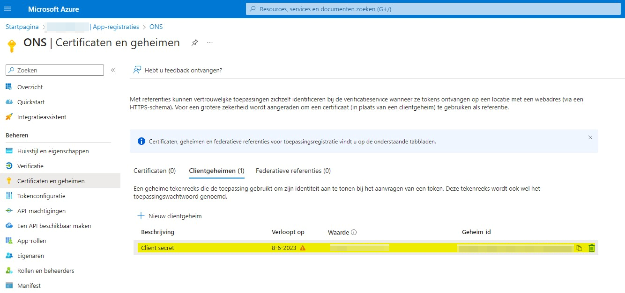This screenshot has height=293, width=625.
Task: Click the expiry date 8-6-2023
Action: click(x=284, y=248)
